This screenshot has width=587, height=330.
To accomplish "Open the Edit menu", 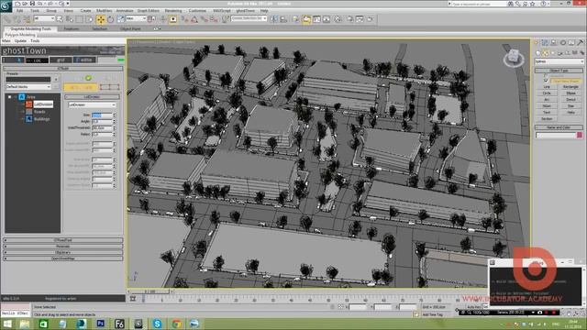I will pos(19,11).
